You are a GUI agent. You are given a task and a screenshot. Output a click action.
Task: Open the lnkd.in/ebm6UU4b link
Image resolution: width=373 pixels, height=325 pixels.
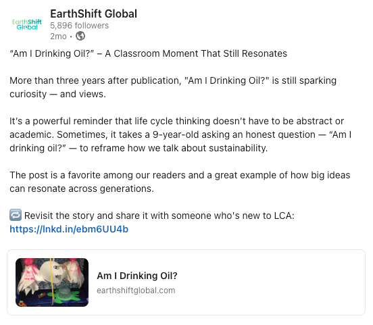click(69, 229)
